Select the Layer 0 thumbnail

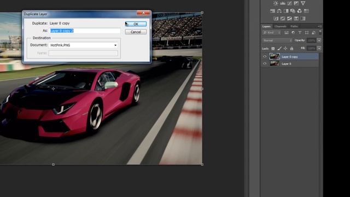pyautogui.click(x=275, y=63)
